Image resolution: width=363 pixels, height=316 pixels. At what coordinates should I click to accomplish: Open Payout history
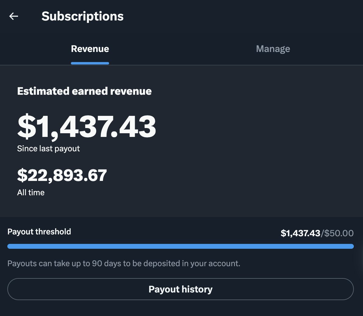[181, 289]
